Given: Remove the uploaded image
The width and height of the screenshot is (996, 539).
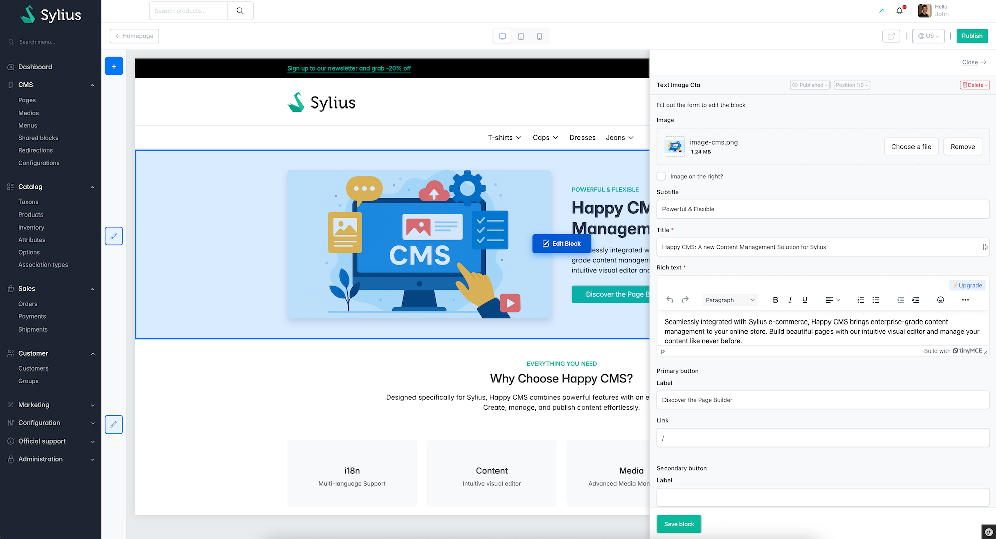Looking at the screenshot, I should click(x=963, y=147).
